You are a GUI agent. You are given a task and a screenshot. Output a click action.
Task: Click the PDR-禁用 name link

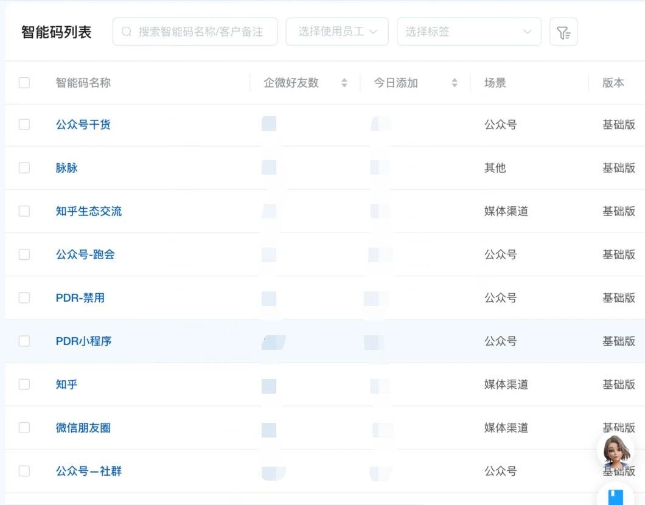[x=80, y=298]
